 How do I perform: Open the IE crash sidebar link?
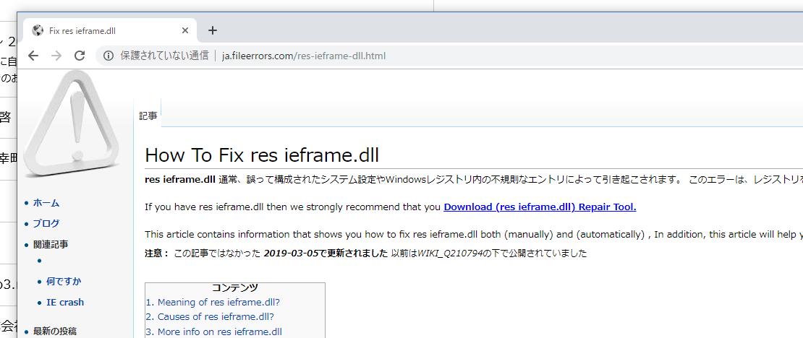click(65, 302)
